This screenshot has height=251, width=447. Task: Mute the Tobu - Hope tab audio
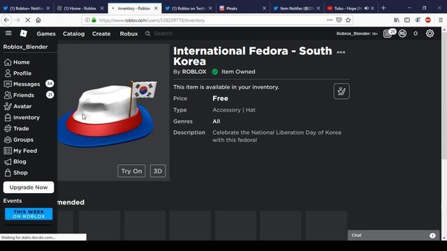point(366,8)
